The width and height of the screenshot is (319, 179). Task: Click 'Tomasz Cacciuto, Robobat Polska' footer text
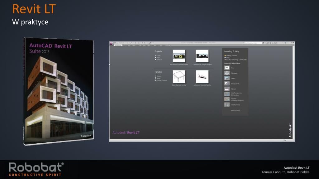pyautogui.click(x=285, y=172)
